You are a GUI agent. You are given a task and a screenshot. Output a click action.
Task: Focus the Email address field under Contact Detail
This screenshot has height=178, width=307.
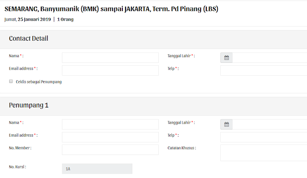point(110,71)
